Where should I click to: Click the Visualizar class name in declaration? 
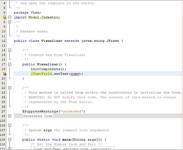click(52, 41)
